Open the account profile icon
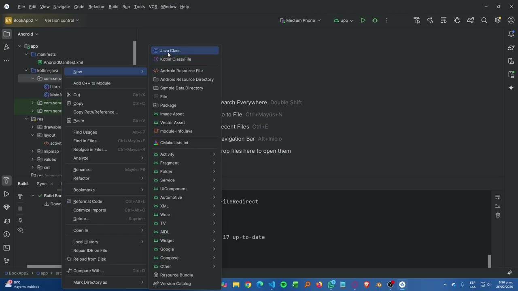 511,20
